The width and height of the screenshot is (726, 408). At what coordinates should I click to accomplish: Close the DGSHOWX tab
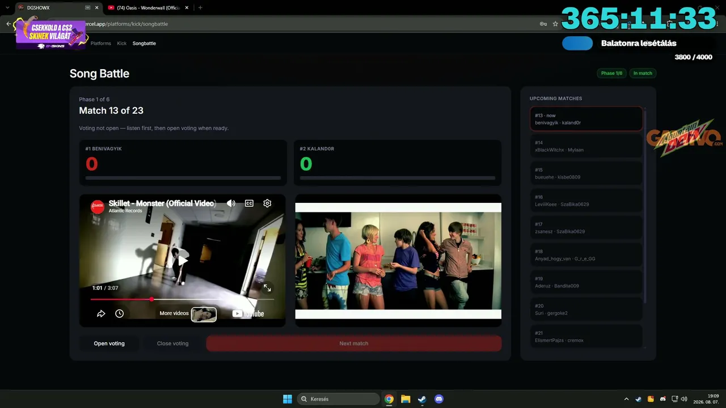97,8
